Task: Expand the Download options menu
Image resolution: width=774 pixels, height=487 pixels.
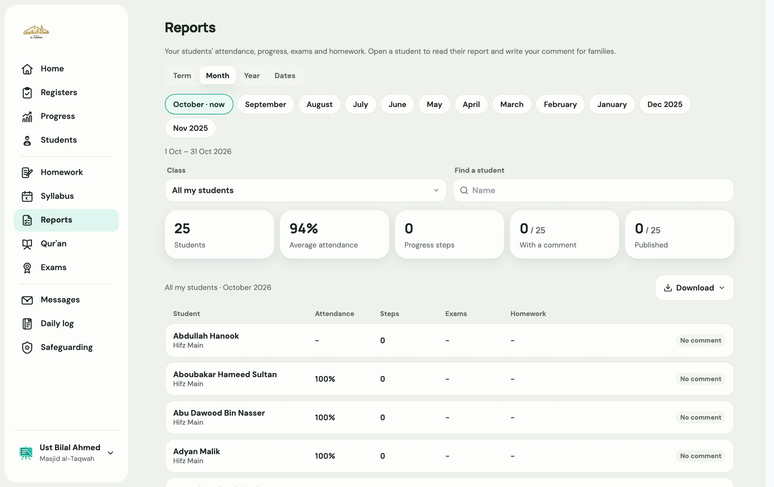Action: (x=694, y=288)
